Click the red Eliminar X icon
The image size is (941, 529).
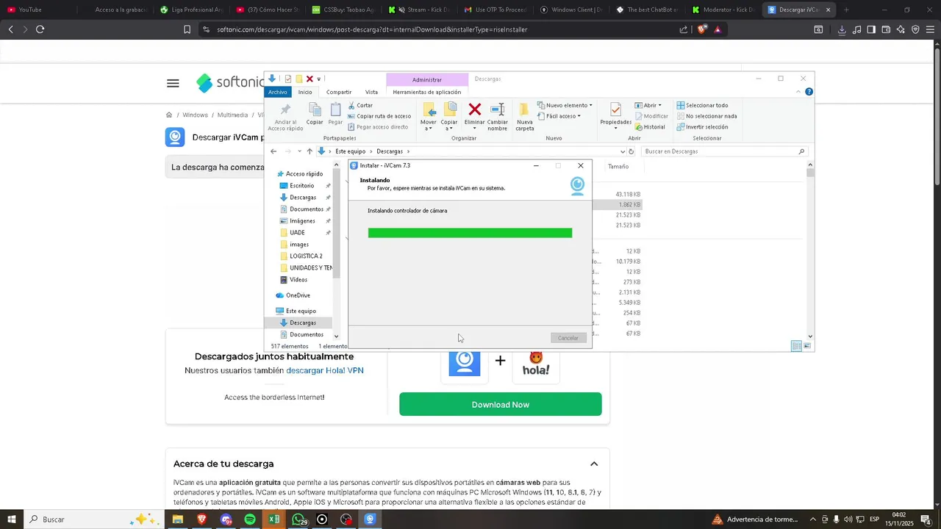pyautogui.click(x=475, y=110)
